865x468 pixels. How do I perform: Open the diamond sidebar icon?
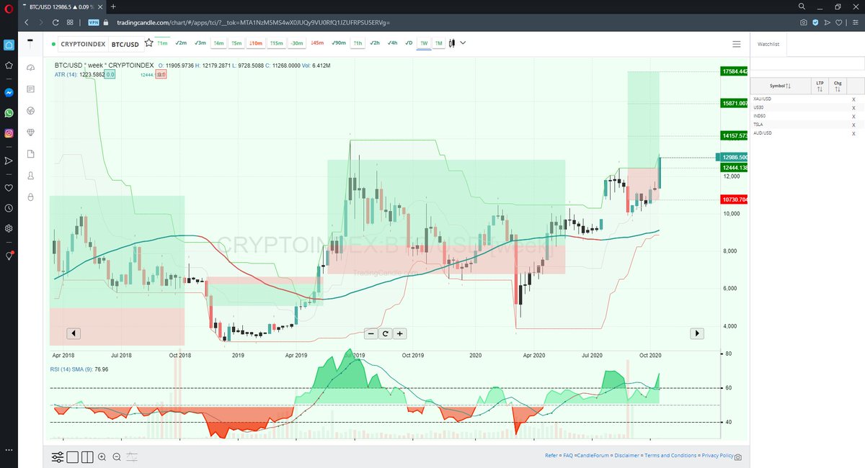[x=30, y=132]
